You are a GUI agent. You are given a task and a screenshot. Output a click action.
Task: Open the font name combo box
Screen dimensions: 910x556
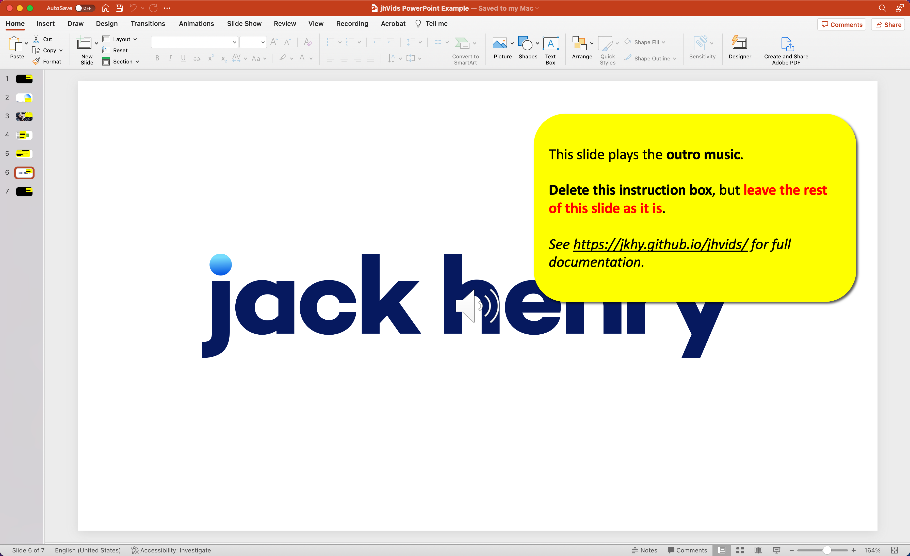click(194, 42)
